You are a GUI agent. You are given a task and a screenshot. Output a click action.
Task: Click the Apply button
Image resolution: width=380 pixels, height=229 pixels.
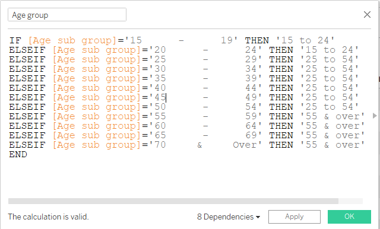pos(294,217)
